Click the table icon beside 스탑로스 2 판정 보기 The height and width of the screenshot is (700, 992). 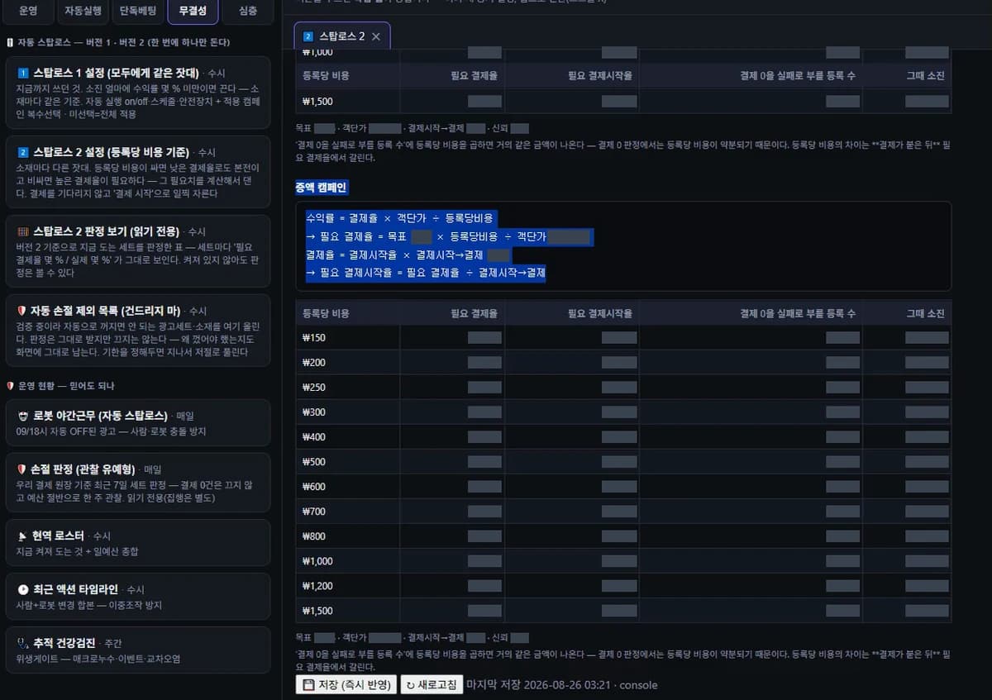[x=23, y=231]
